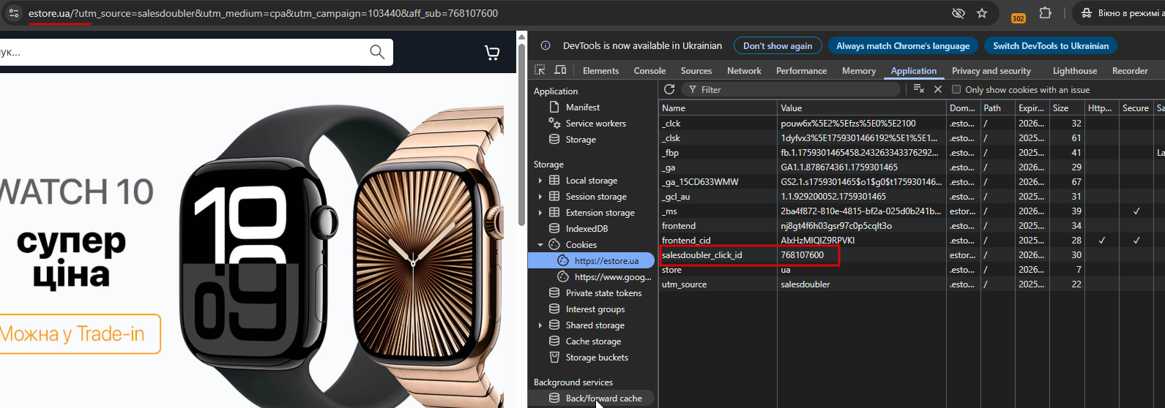Click the tracking protection eye icon
Screen dimensions: 1165x408
(958, 13)
